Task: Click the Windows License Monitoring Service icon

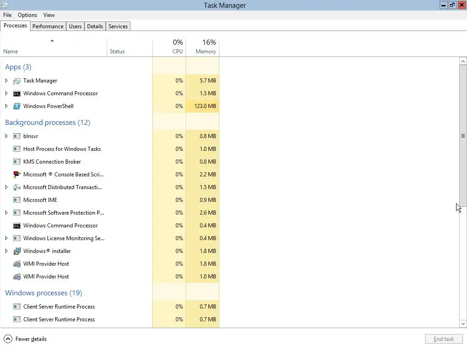Action: pos(17,238)
